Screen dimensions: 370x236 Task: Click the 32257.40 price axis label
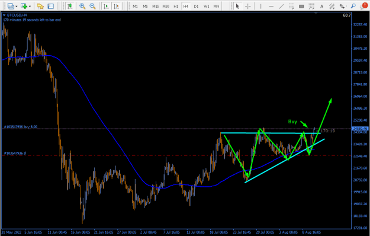(x=360, y=24)
